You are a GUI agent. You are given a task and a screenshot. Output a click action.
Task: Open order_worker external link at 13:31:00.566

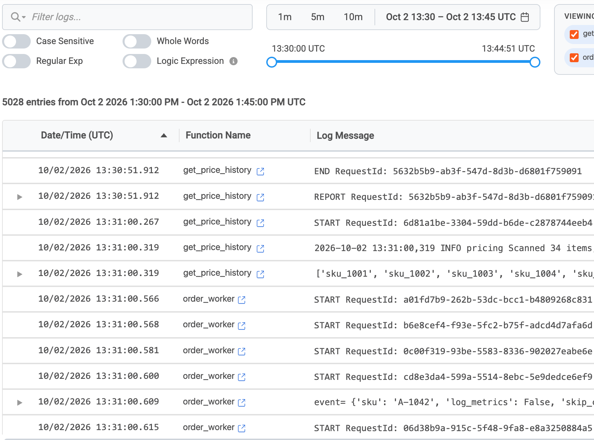point(241,300)
